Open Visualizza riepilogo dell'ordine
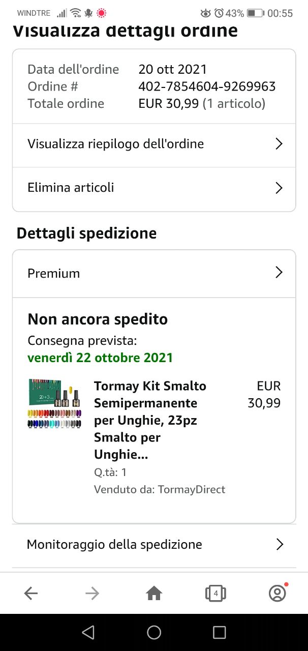This screenshot has height=651, width=308. pyautogui.click(x=154, y=144)
